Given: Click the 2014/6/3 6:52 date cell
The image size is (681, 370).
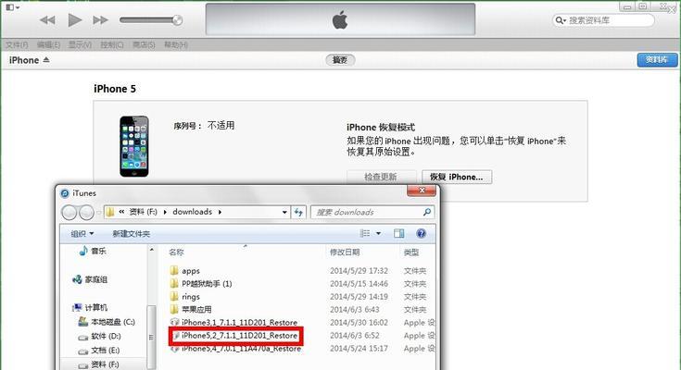Looking at the screenshot, I should (x=354, y=335).
